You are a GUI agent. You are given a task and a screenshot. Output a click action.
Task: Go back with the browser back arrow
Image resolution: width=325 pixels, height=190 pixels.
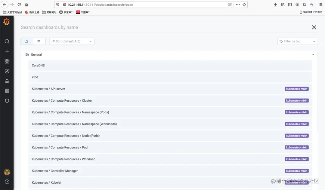[x=5, y=5]
